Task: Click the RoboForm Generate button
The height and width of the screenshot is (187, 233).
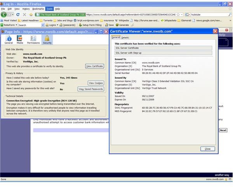Action: pyautogui.click(x=122, y=25)
